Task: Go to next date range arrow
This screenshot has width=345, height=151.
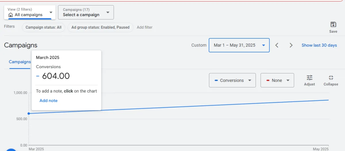Action: click(291, 45)
